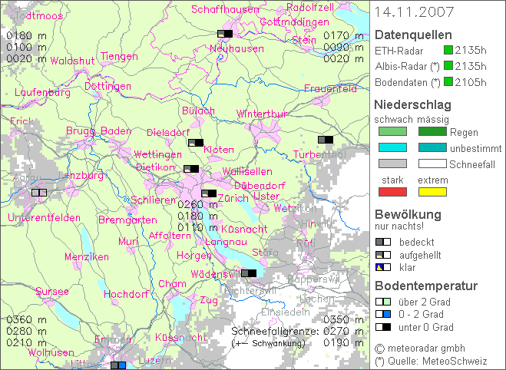
Task: Click the 0170 m snow limit value
Action: pos(344,35)
